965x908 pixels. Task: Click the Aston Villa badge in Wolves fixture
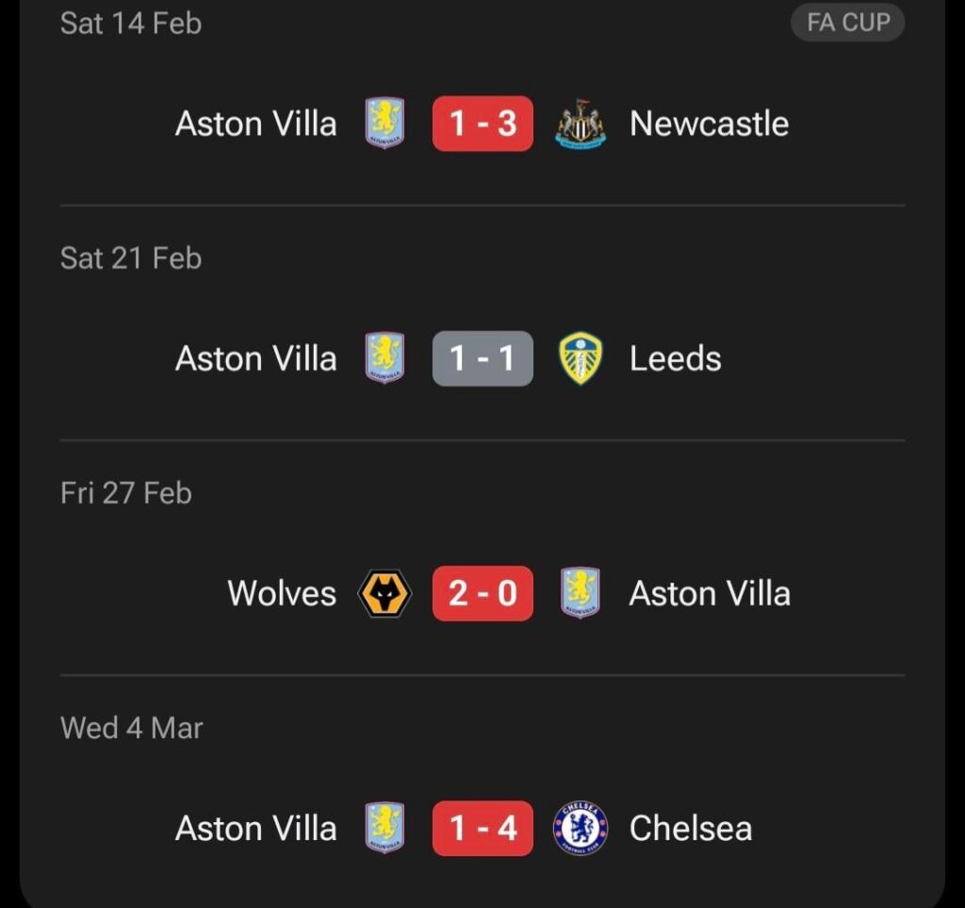(579, 593)
